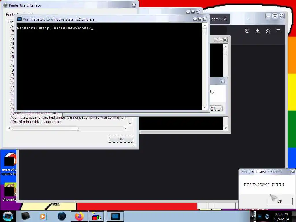Open the Firefox hamburger menu
Image resolution: width=296 pixels, height=222 pixels.
278,31
